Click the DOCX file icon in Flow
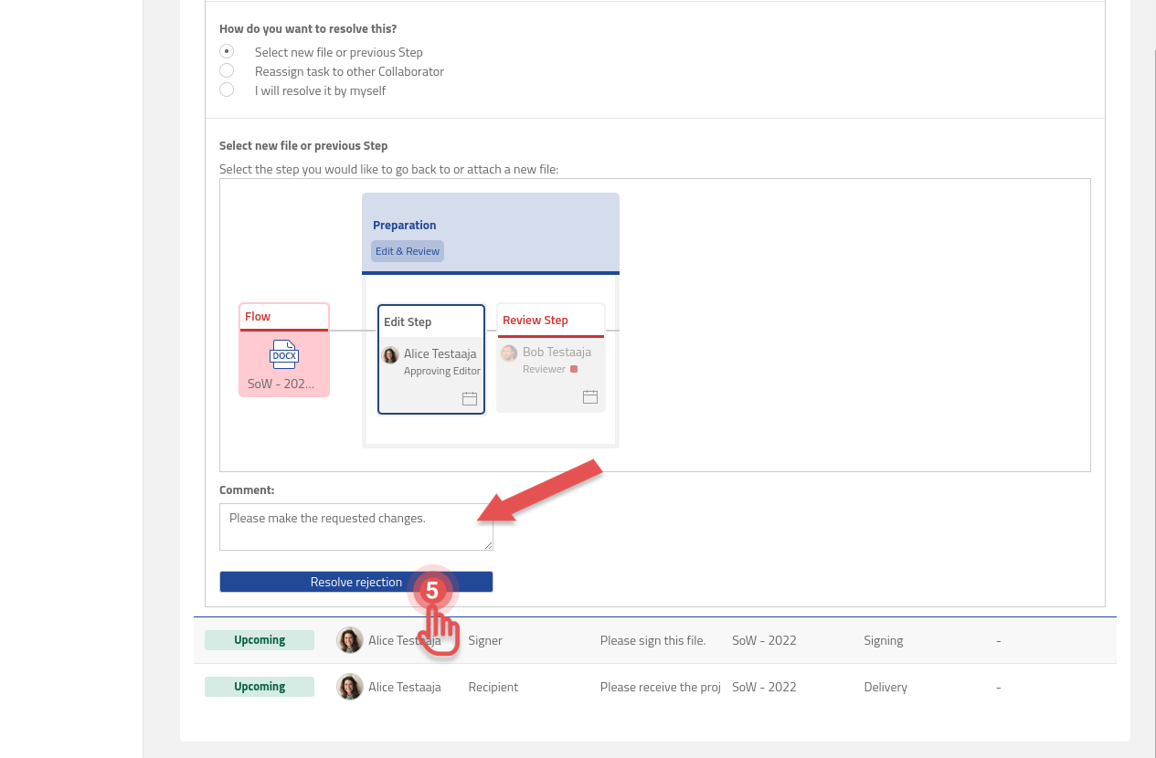Screen dimensions: 1156x758 pyautogui.click(x=284, y=354)
